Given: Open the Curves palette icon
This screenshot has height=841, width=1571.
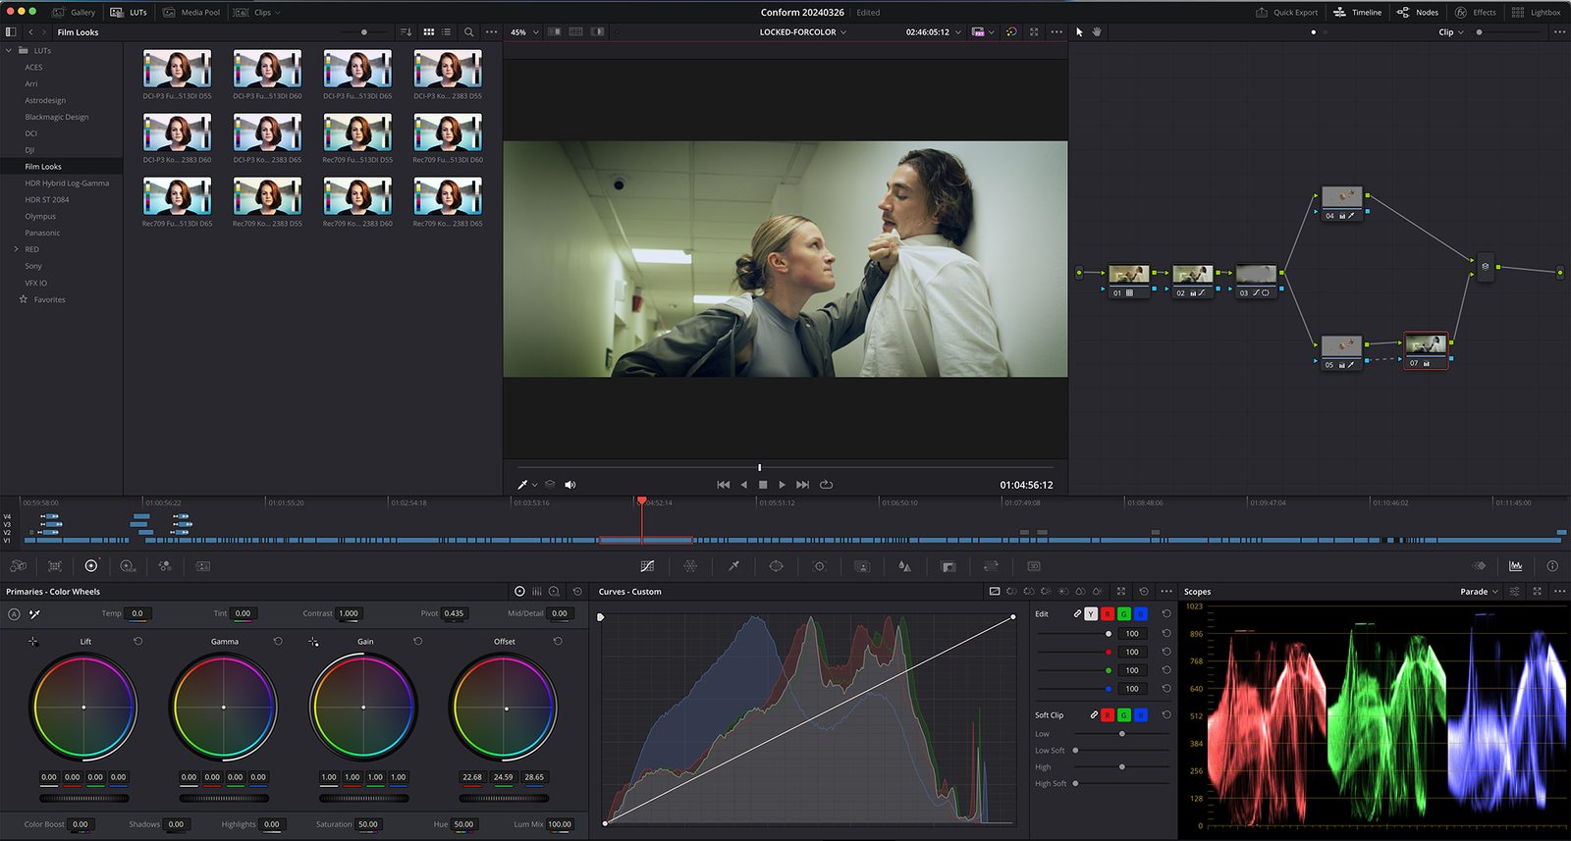Looking at the screenshot, I should coord(647,566).
